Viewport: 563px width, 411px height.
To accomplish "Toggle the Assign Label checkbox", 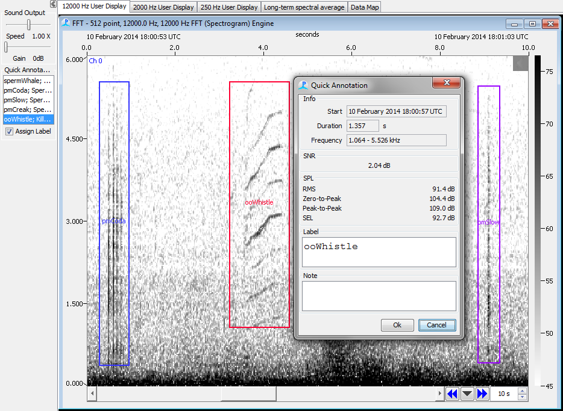I will point(9,132).
